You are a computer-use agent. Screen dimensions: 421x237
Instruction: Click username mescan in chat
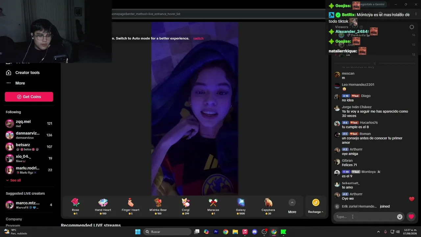click(x=348, y=73)
